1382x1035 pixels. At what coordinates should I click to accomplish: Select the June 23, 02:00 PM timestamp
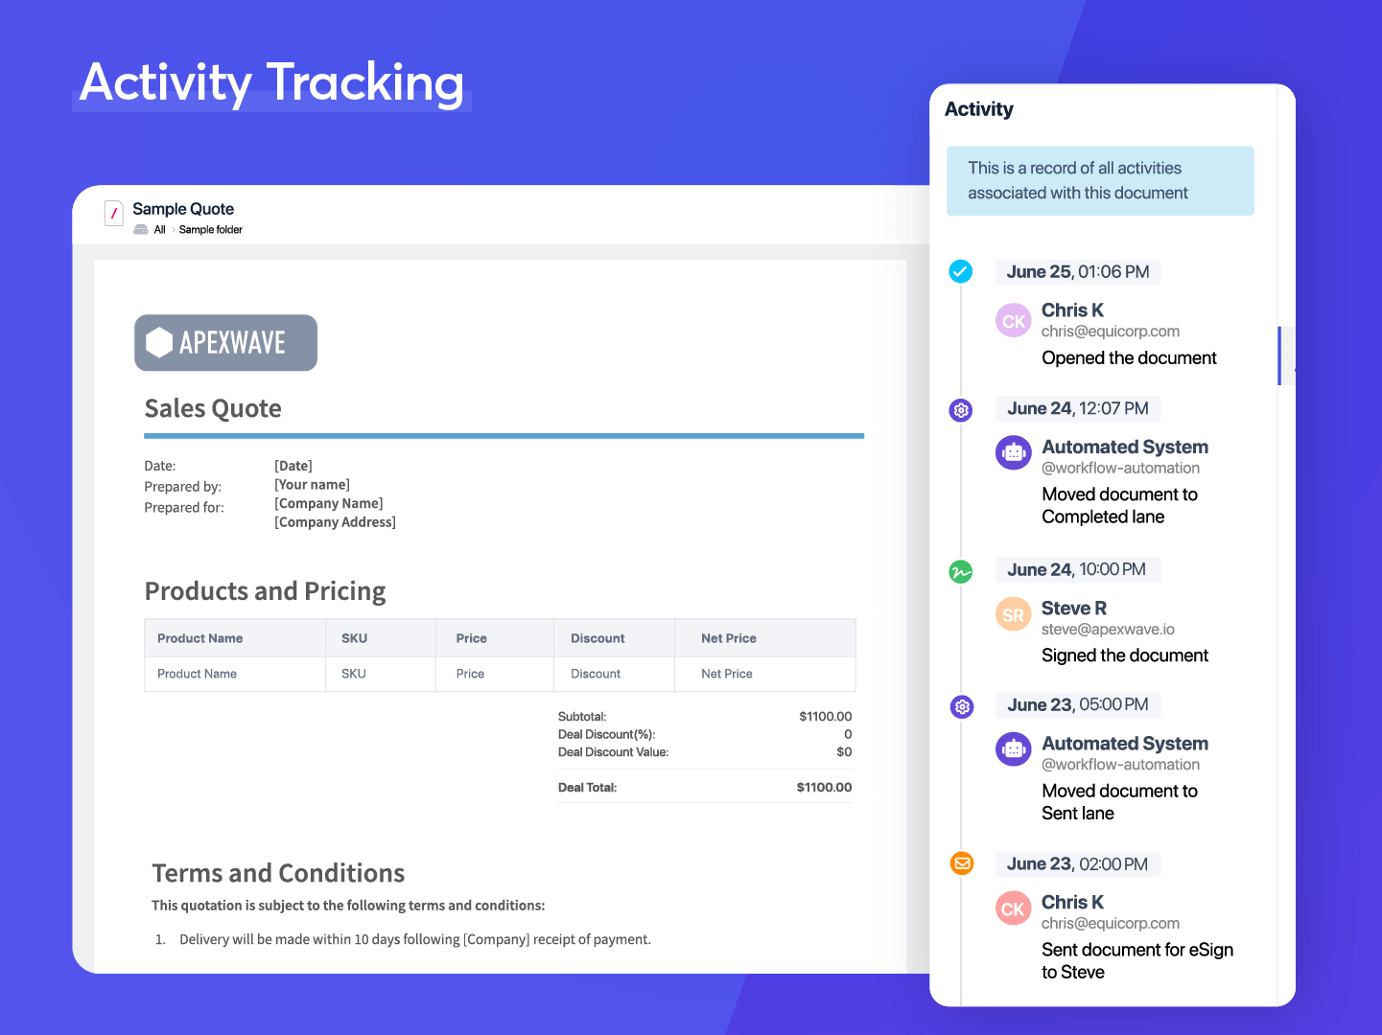(1078, 864)
